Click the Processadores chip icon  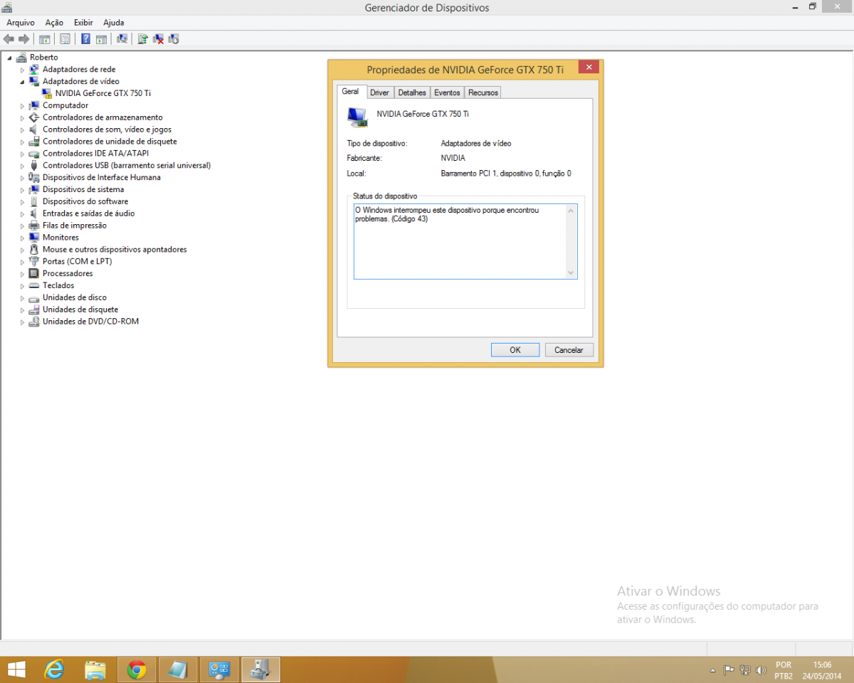[x=34, y=273]
